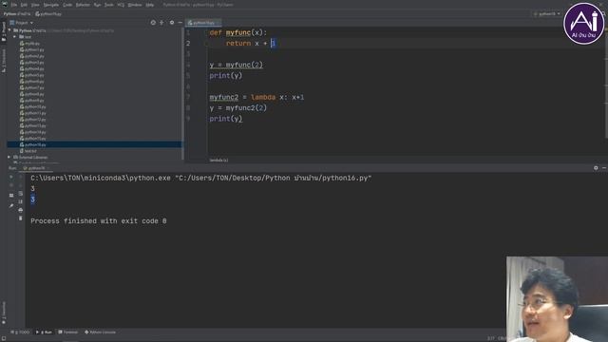Toggle scroll to end icon in Run toolbar

(x=21, y=201)
